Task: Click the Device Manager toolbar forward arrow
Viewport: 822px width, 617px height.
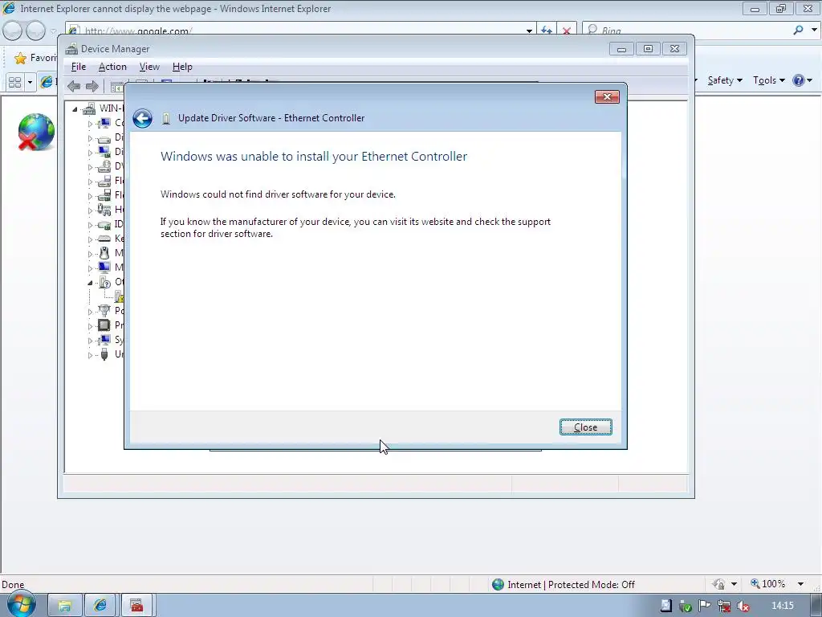Action: [x=92, y=86]
